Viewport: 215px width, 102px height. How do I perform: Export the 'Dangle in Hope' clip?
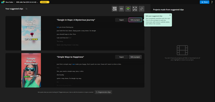(121, 20)
